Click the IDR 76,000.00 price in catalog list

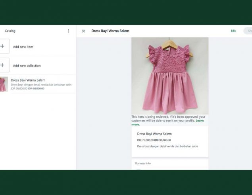coord(19,88)
